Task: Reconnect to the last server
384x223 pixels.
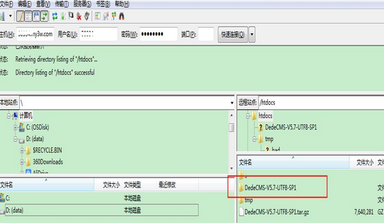Action: click(87, 16)
